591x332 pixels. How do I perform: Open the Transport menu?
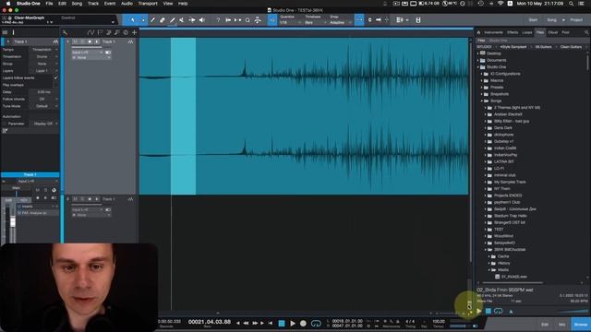[x=148, y=4]
